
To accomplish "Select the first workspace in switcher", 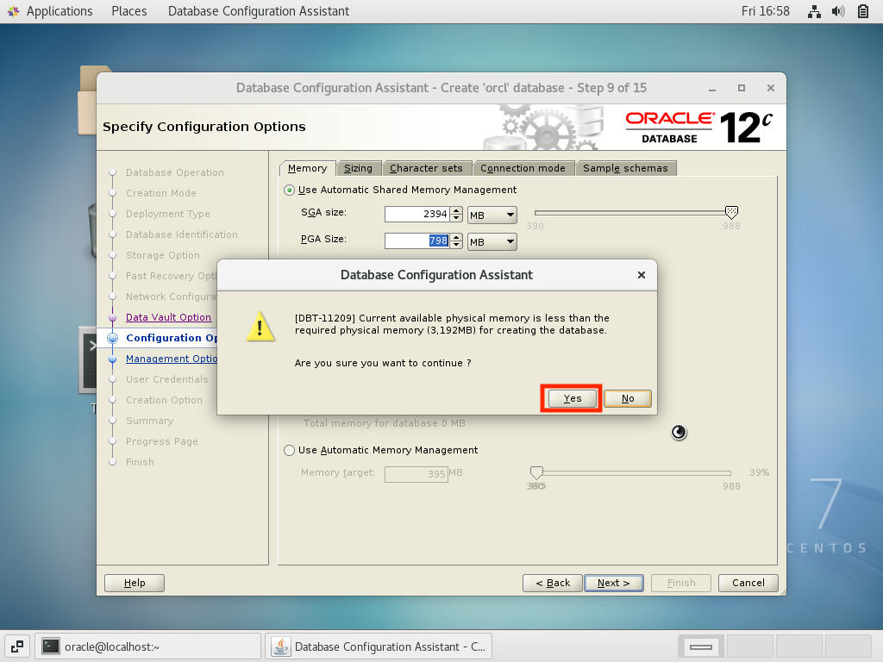I will 701,646.
